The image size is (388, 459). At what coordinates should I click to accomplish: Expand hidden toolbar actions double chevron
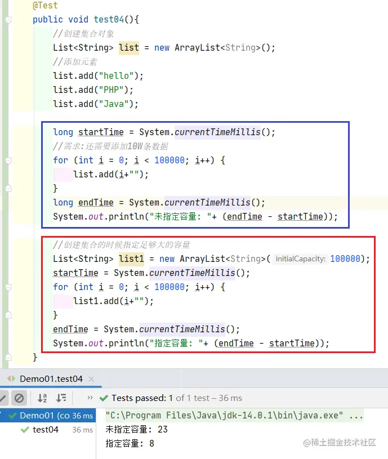click(90, 398)
